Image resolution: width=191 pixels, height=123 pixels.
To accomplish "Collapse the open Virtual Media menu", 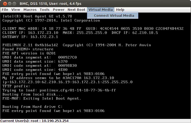I will point(100,10).
